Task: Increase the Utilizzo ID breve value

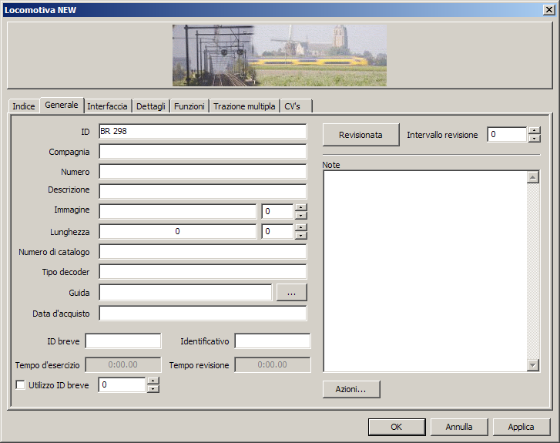Action: point(153,381)
